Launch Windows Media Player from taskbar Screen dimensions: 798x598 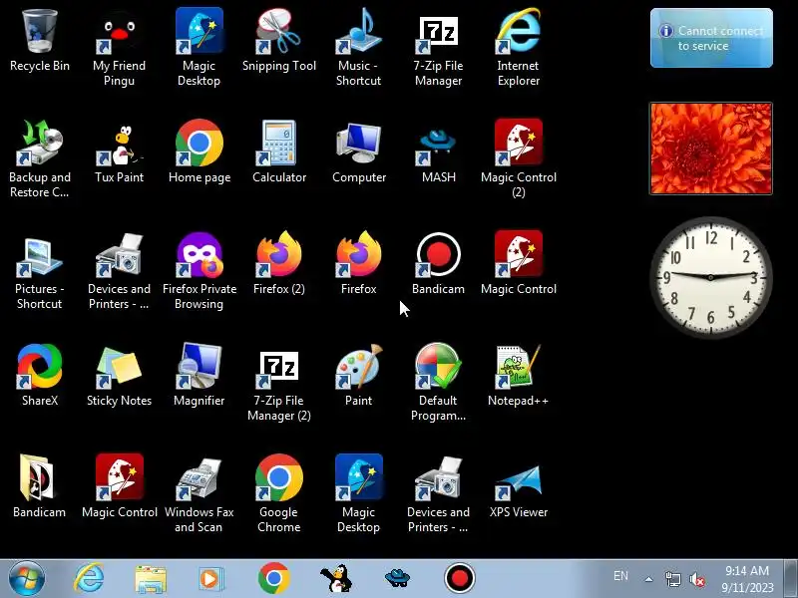[x=210, y=579]
